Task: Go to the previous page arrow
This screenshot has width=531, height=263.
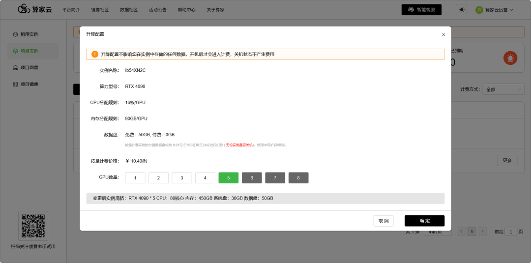Action: (461, 232)
